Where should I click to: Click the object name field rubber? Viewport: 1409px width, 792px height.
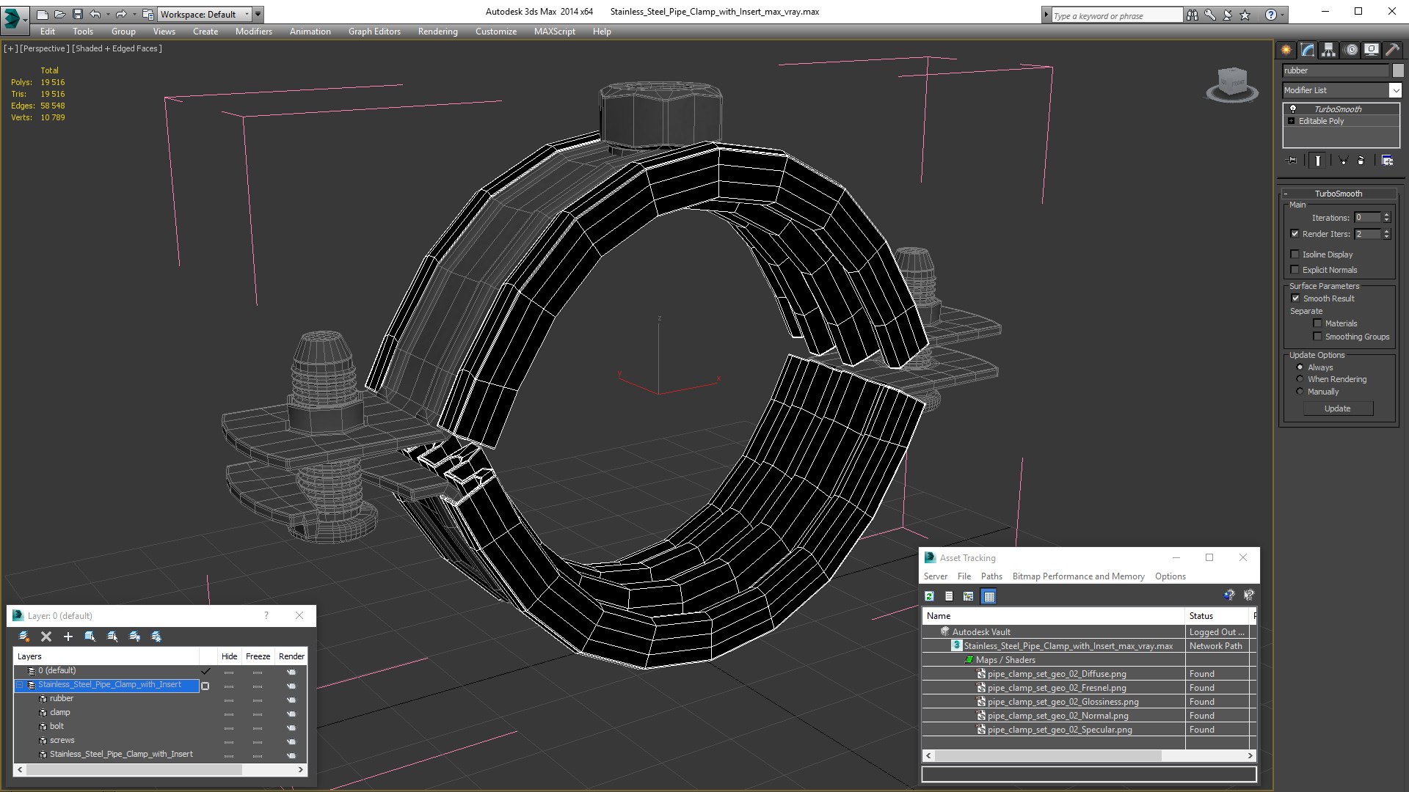[x=1335, y=70]
